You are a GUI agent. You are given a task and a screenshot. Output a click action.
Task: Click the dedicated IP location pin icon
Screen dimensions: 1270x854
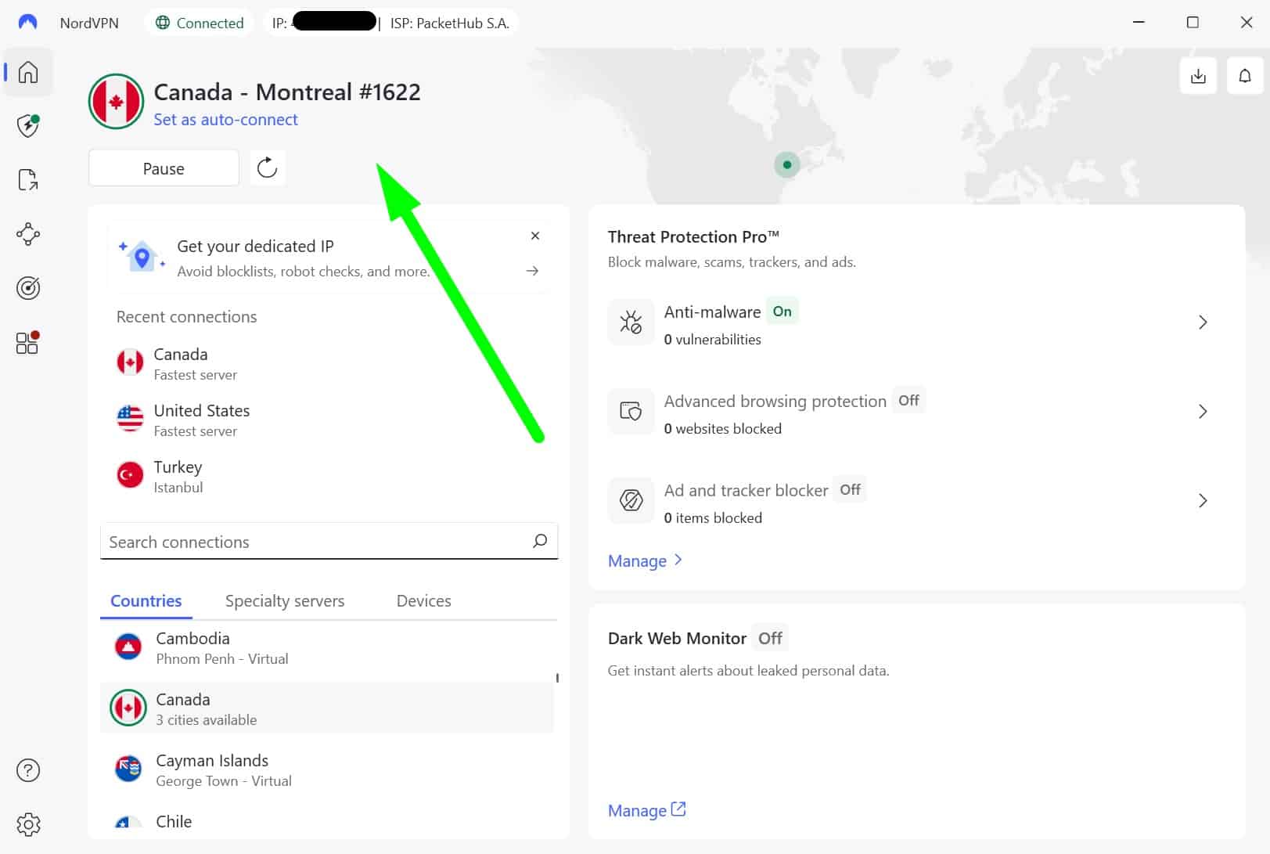[142, 256]
